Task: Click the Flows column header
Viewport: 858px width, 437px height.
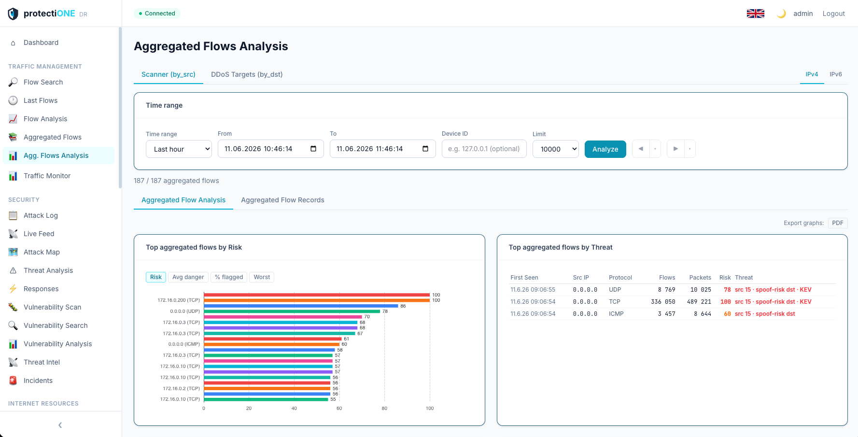Action: [x=667, y=278]
